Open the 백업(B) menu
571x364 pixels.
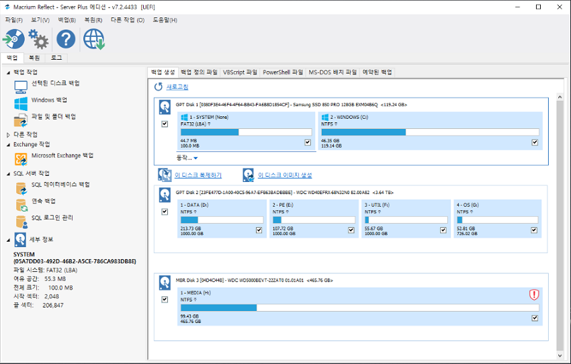(67, 20)
